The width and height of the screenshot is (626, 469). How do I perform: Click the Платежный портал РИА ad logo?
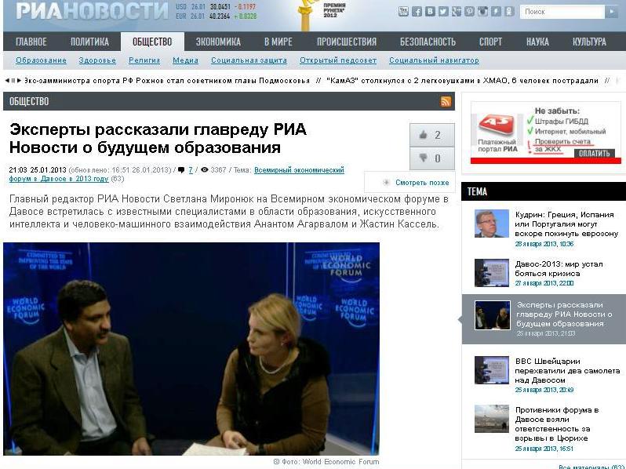[497, 133]
